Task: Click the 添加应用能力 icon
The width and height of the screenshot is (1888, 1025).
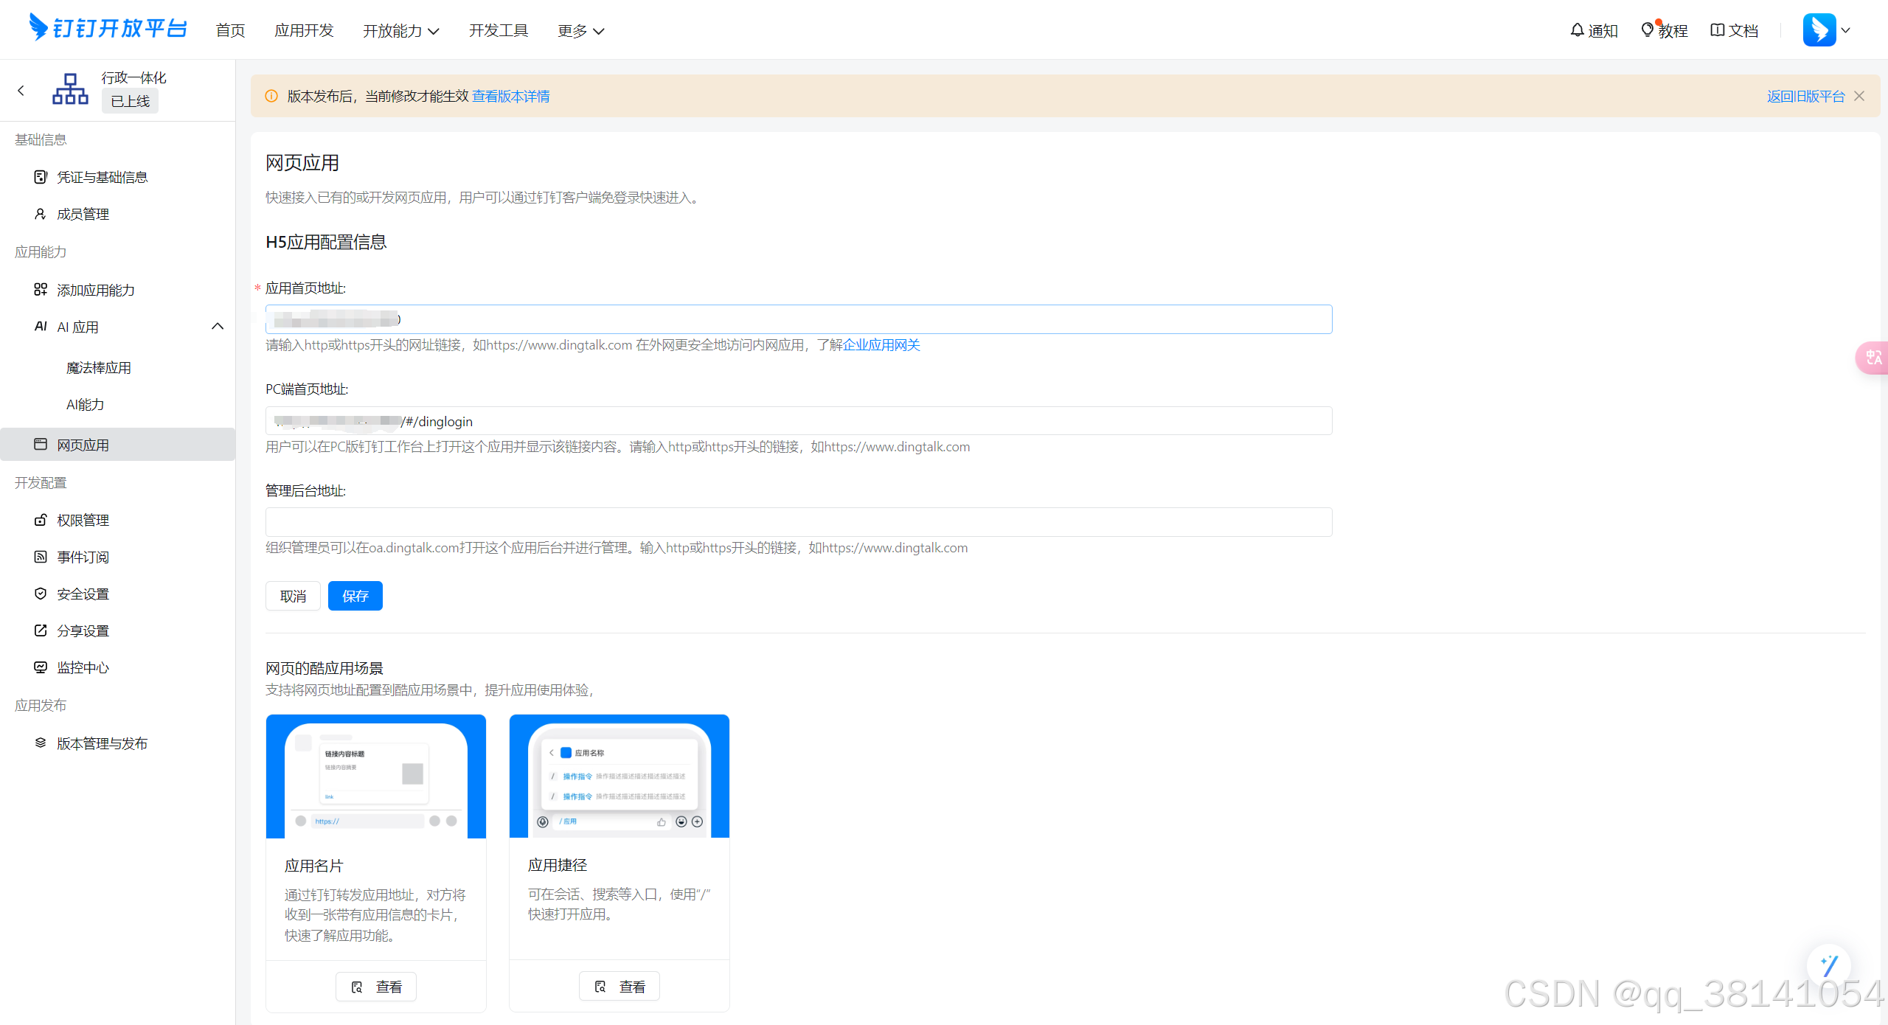Action: click(41, 289)
